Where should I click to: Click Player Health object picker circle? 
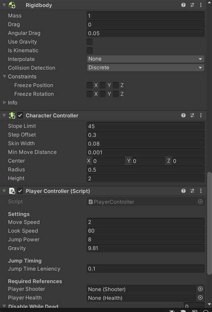200,298
